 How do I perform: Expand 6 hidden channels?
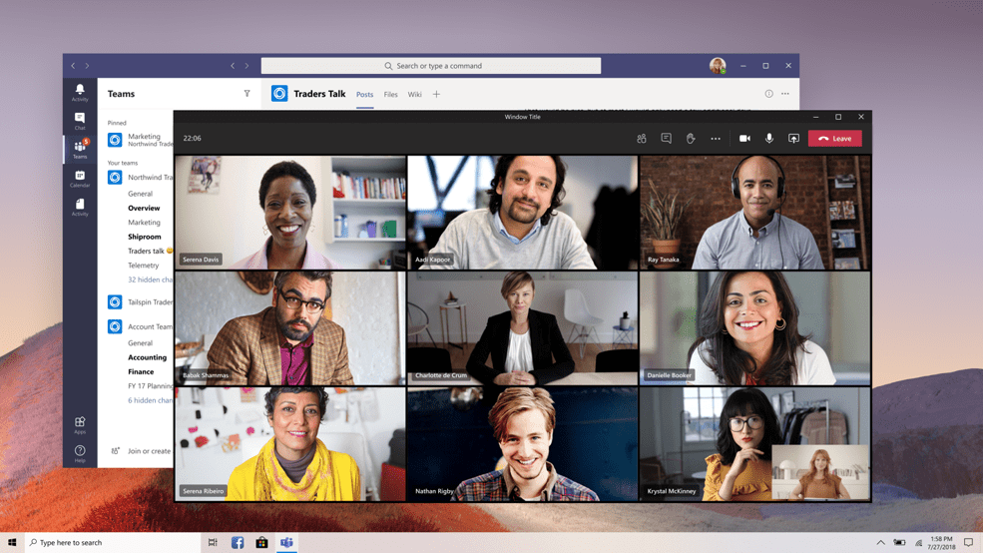click(150, 400)
